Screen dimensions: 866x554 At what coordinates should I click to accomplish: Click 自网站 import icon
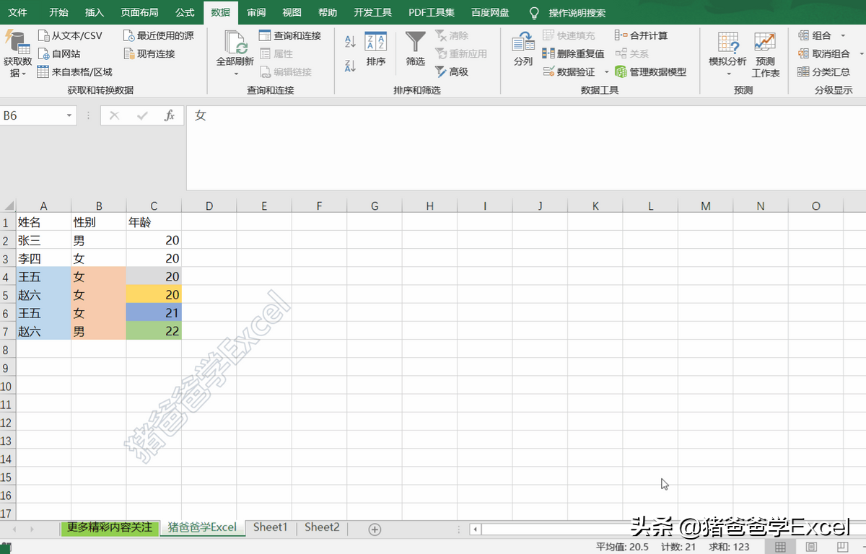click(x=43, y=53)
